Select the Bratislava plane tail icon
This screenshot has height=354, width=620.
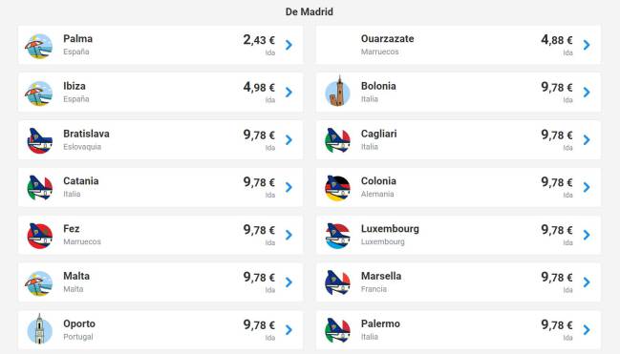click(39, 140)
